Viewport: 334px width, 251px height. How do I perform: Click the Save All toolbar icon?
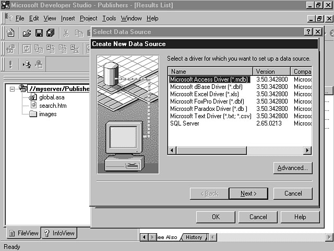point(50,33)
